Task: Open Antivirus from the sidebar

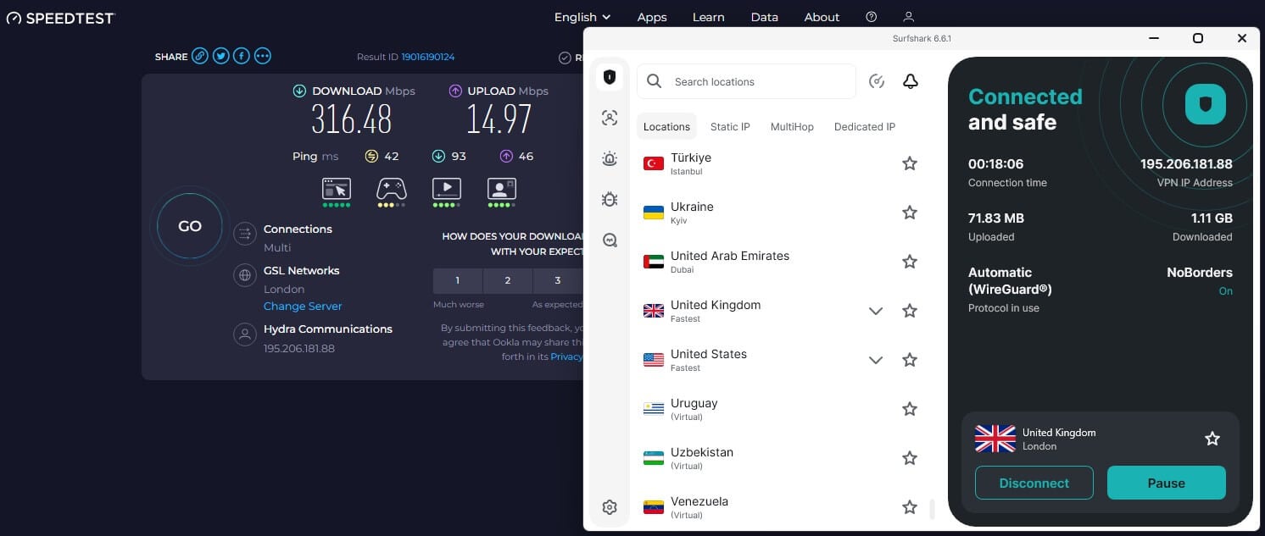Action: click(610, 199)
